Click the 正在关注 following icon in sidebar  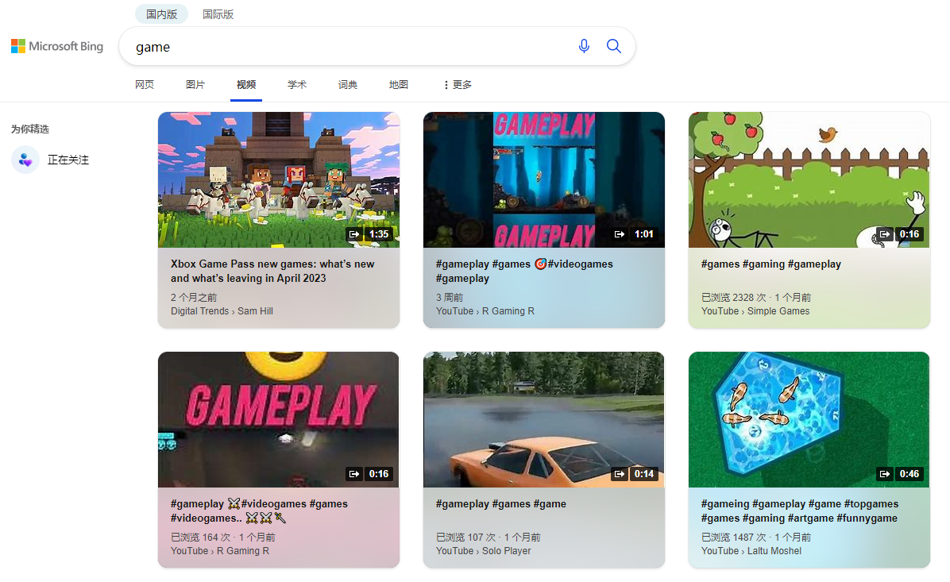point(25,160)
